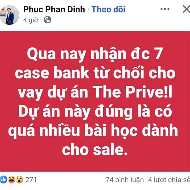Open the three-dot post options menu

coord(165,9)
